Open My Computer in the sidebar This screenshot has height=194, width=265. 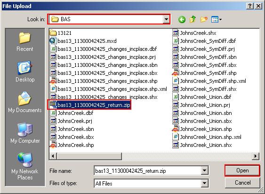coord(24,133)
